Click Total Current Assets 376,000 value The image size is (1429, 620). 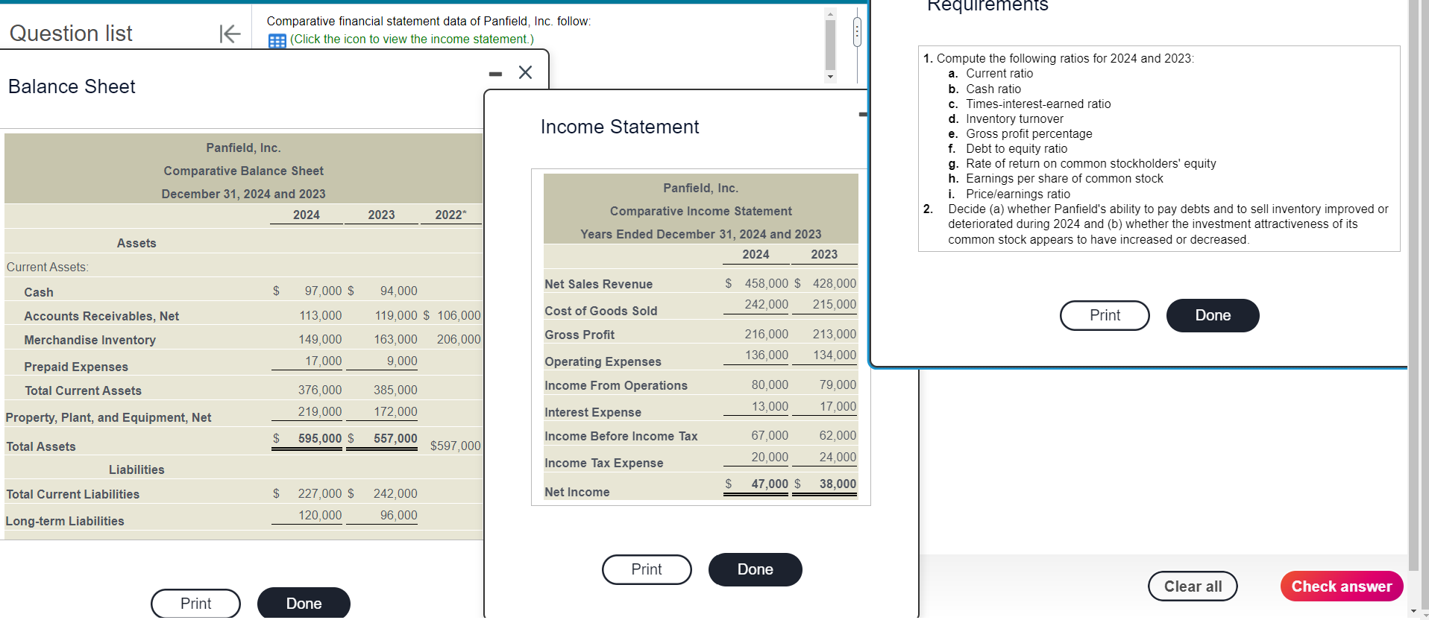tap(320, 390)
